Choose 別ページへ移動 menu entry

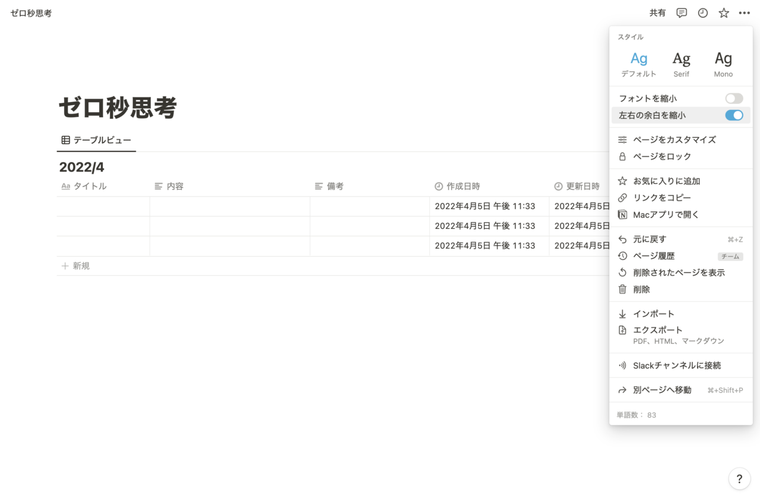point(681,390)
